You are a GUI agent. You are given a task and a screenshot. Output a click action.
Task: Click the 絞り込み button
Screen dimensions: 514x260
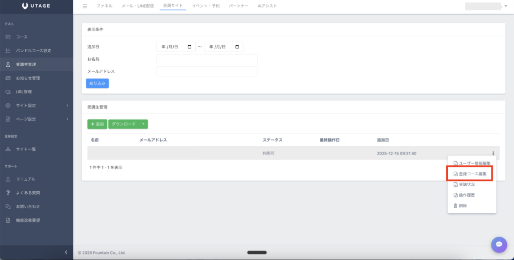pos(97,83)
